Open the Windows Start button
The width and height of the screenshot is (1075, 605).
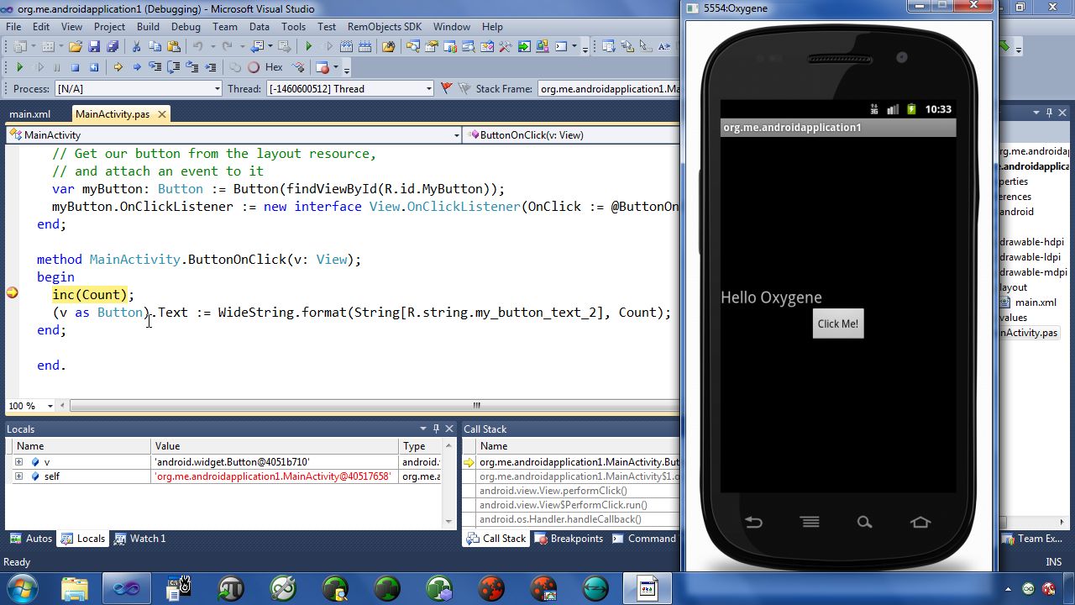coord(23,587)
